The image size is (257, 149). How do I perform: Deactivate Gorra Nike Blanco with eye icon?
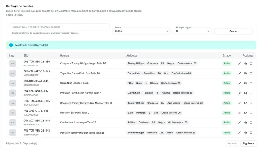click(245, 83)
